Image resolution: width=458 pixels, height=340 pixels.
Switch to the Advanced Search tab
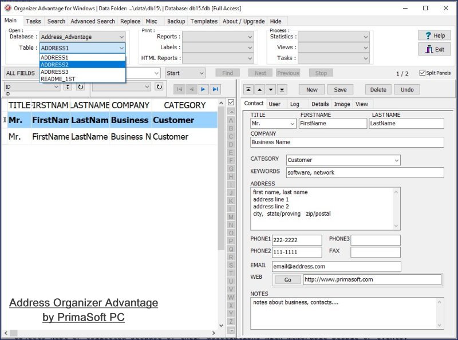tap(92, 21)
